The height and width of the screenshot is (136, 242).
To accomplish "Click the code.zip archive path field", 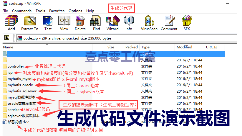I will coord(127,38).
